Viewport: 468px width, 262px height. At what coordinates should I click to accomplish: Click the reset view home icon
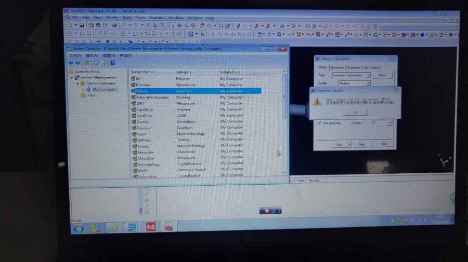[202, 26]
